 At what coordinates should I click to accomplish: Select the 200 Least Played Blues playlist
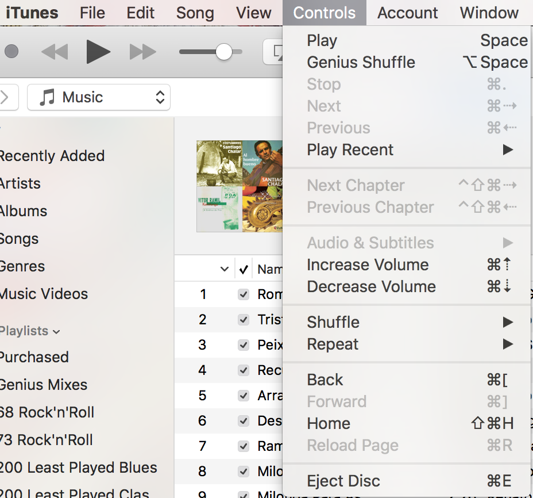[x=79, y=468]
